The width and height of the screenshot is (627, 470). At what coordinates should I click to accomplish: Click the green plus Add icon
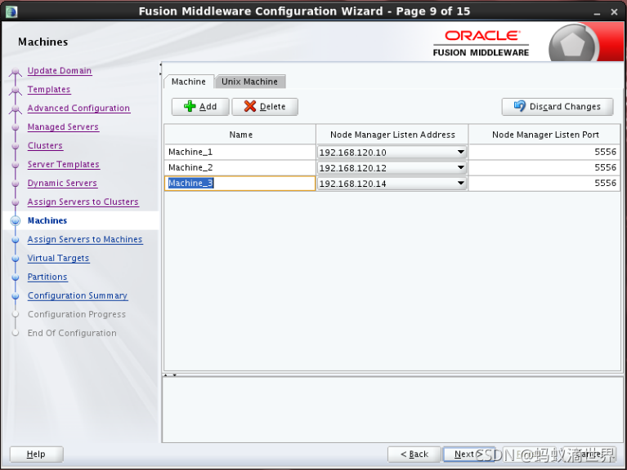(x=190, y=106)
